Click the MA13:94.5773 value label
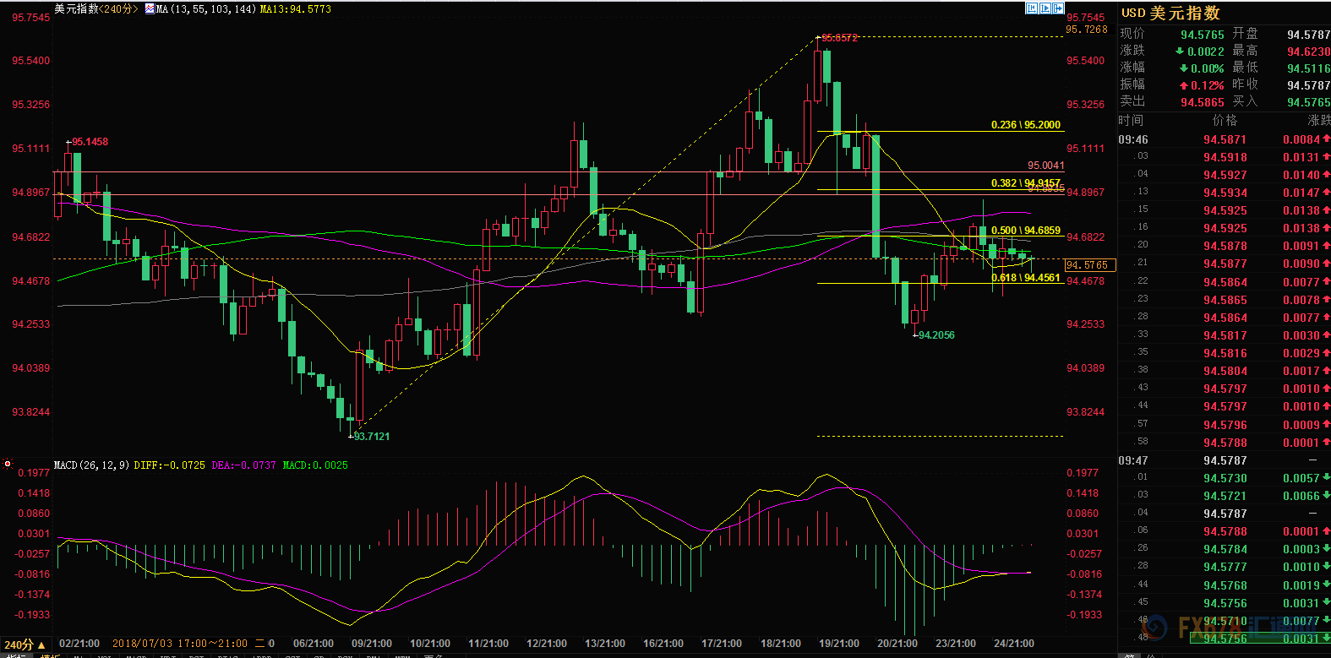1331x658 pixels. click(296, 9)
